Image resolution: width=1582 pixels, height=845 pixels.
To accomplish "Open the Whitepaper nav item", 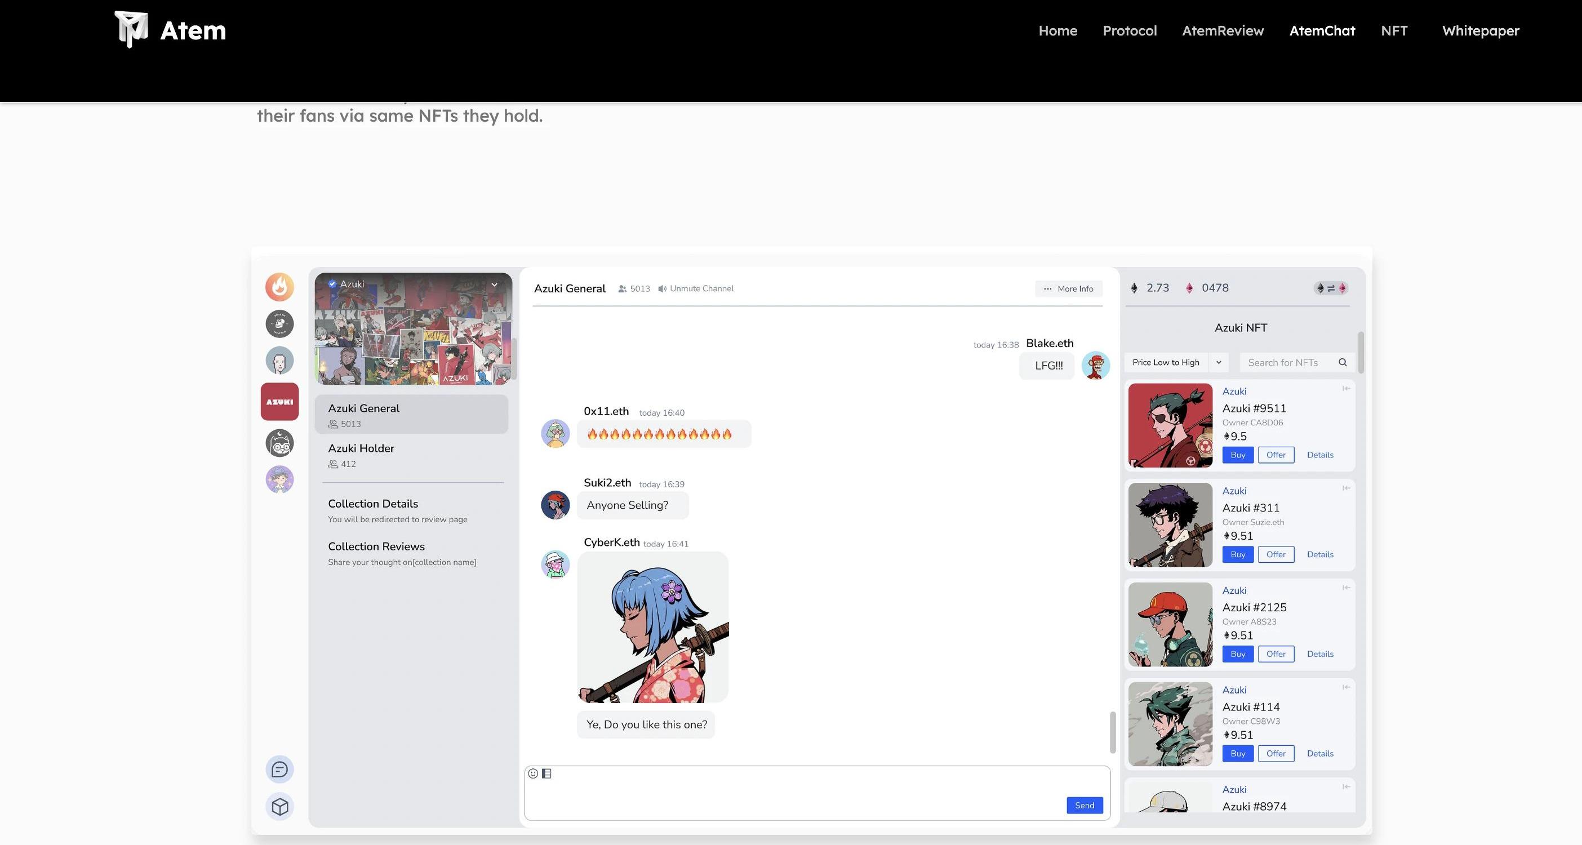I will (1480, 31).
